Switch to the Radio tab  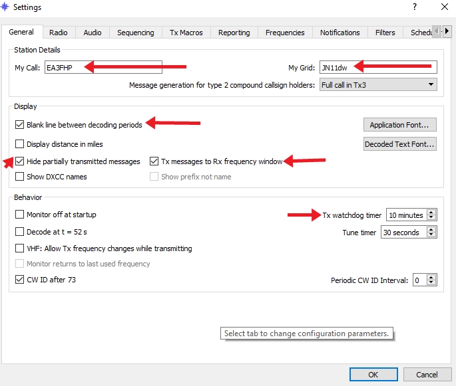pyautogui.click(x=59, y=33)
